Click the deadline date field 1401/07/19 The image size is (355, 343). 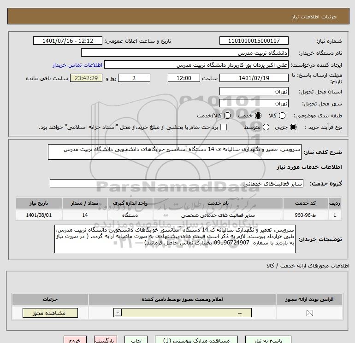click(254, 78)
